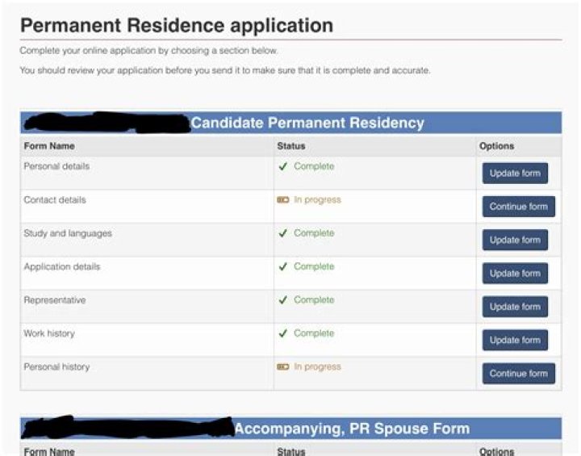Click Continue form for Contact details
The image size is (581, 456).
[x=518, y=207]
